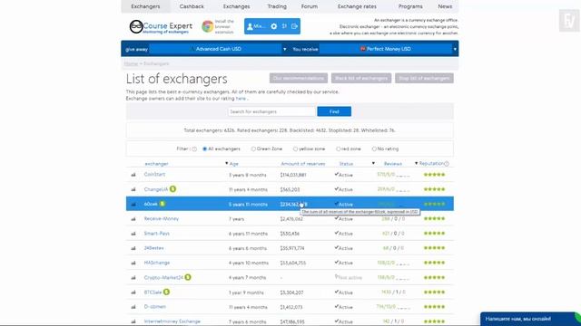The image size is (581, 326).
Task: Sort by Age column arrow
Action: coord(226,163)
